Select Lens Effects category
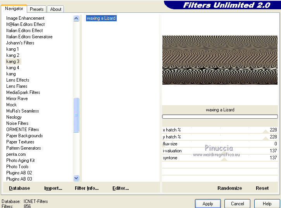 (18, 80)
